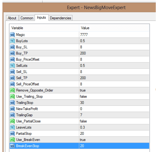Click the integer icon beside Magic
The height and width of the screenshot is (152, 156).
point(12,35)
